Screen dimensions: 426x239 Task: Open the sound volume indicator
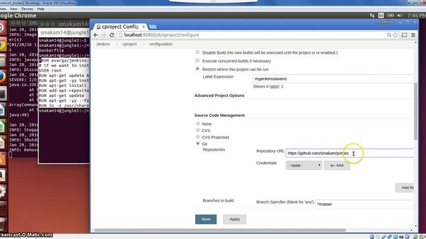click(399, 15)
